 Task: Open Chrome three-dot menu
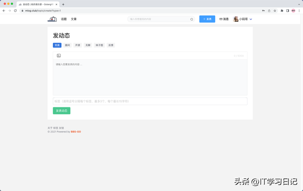tap(299, 10)
